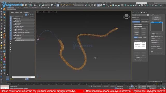Toggle visibility eye of Line001

click(x=14, y=25)
